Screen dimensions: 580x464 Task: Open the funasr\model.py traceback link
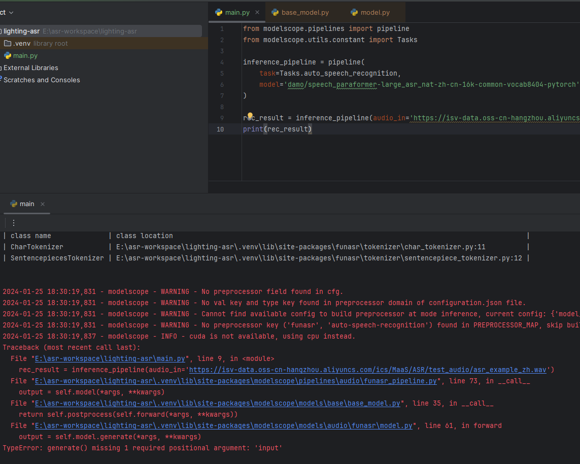pos(223,425)
